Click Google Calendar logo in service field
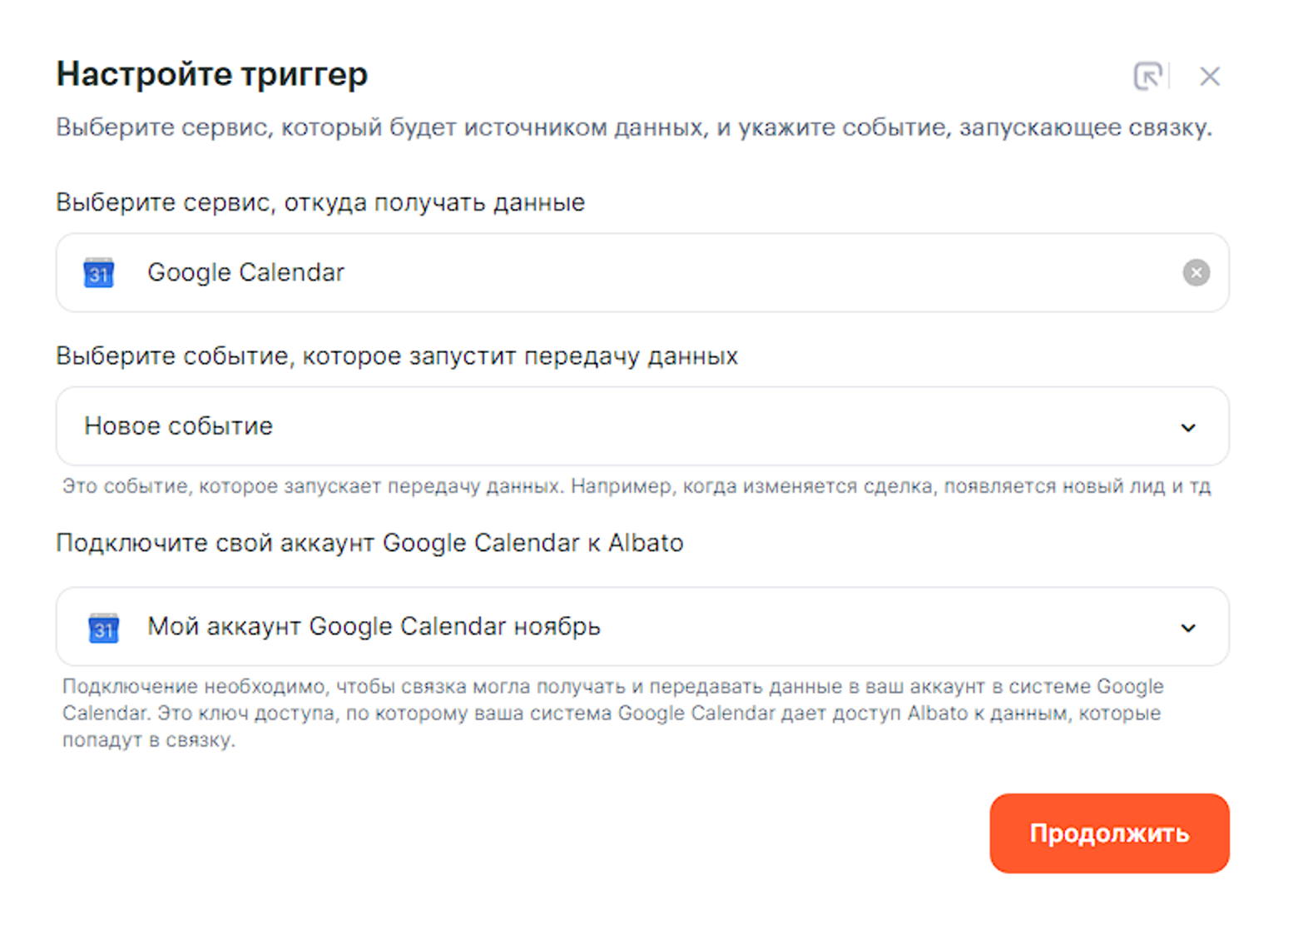 (x=99, y=273)
